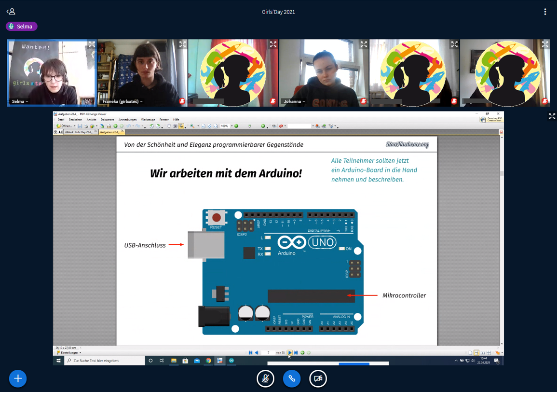The image size is (558, 393).
Task: Open the participants list icon
Action: pyautogui.click(x=11, y=12)
